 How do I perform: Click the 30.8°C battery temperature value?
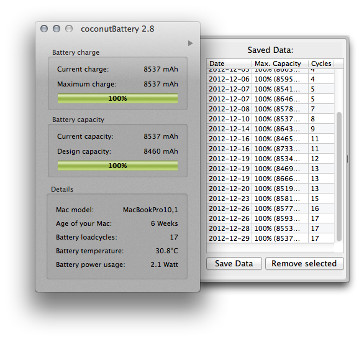[166, 251]
